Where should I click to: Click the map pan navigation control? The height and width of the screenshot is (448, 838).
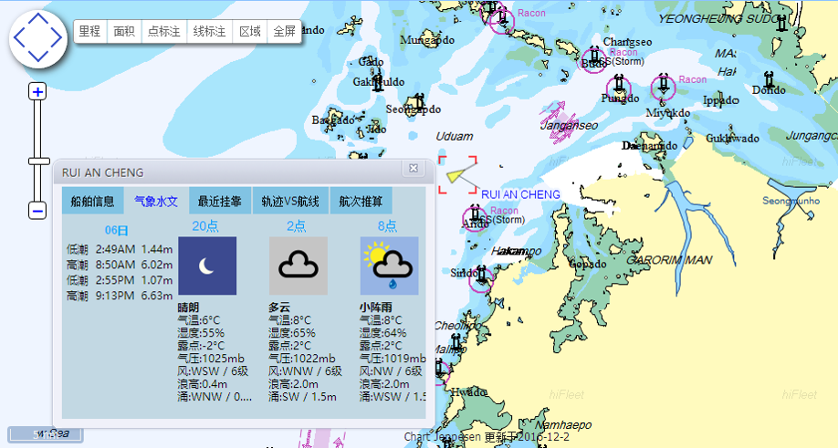(37, 38)
